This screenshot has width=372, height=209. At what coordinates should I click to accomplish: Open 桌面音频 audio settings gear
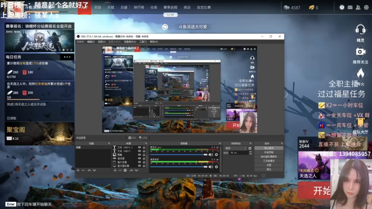[216, 167]
